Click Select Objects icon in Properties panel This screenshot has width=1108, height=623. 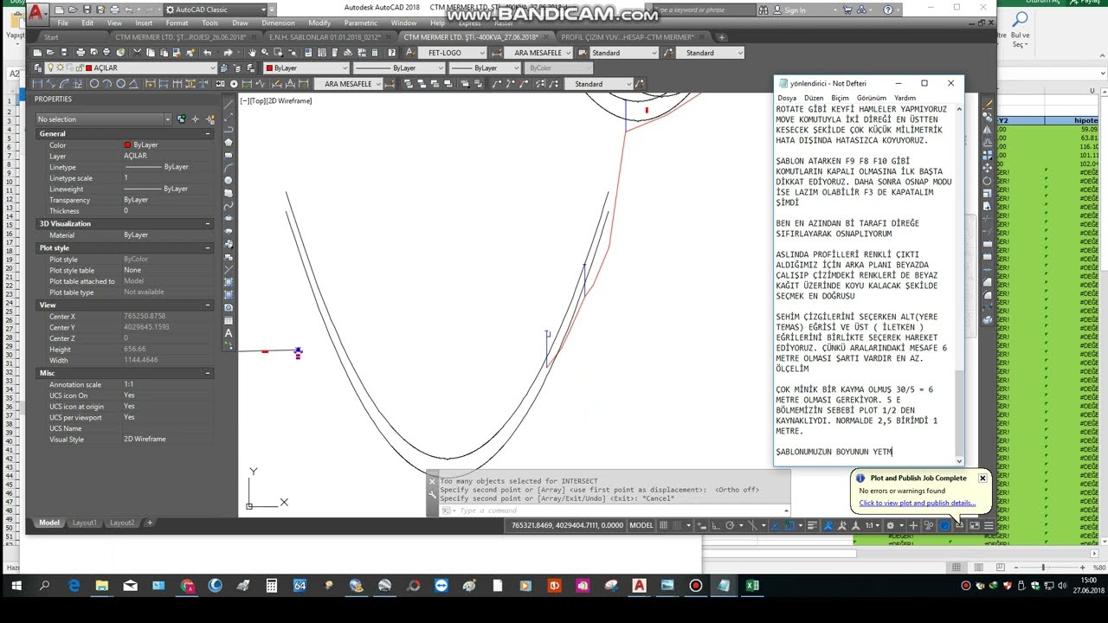click(196, 119)
